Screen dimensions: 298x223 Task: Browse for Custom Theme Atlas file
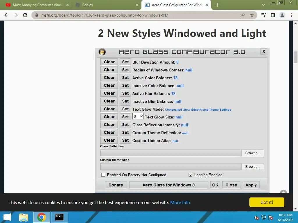253,166
